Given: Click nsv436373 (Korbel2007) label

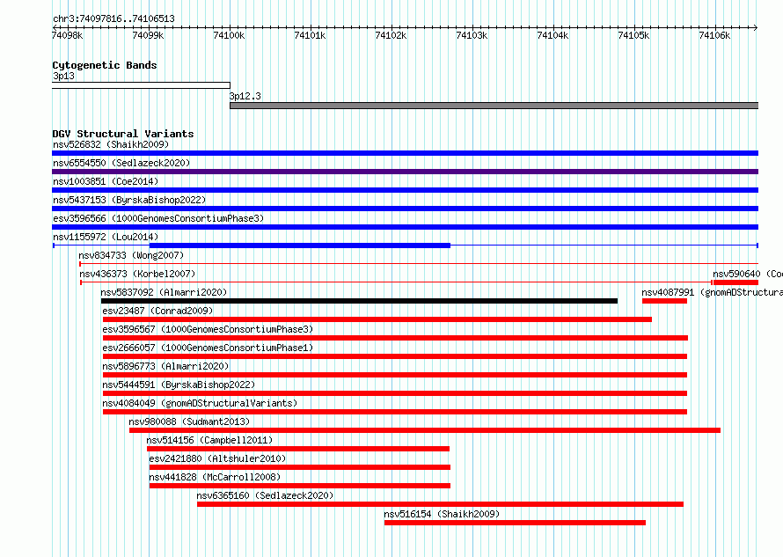Looking at the screenshot, I should coord(137,274).
